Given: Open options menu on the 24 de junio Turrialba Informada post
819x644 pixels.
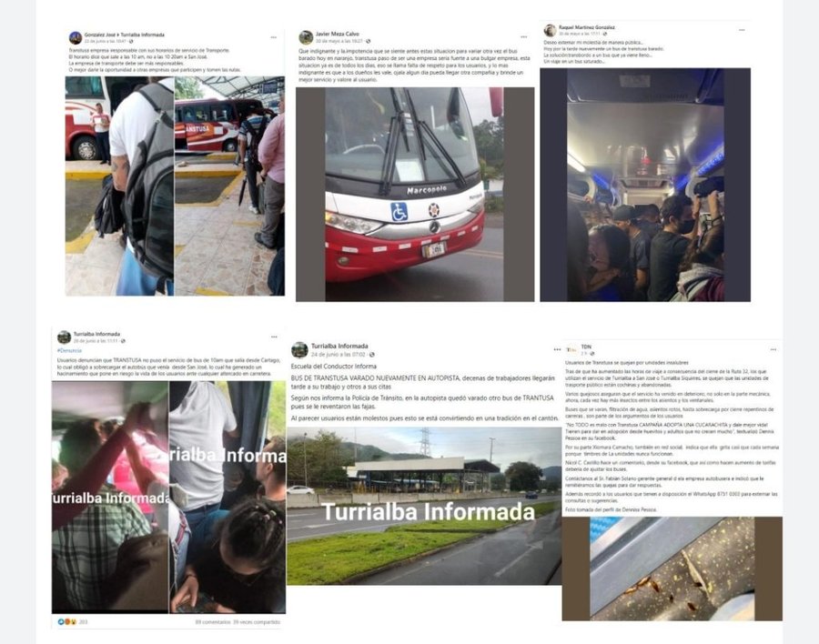Looking at the screenshot, I should pos(557,349).
